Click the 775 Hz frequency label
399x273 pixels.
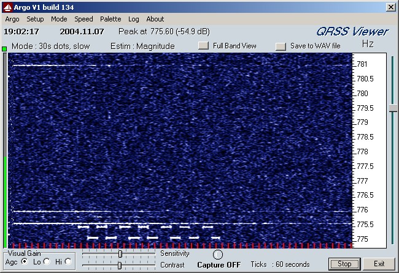(362, 239)
